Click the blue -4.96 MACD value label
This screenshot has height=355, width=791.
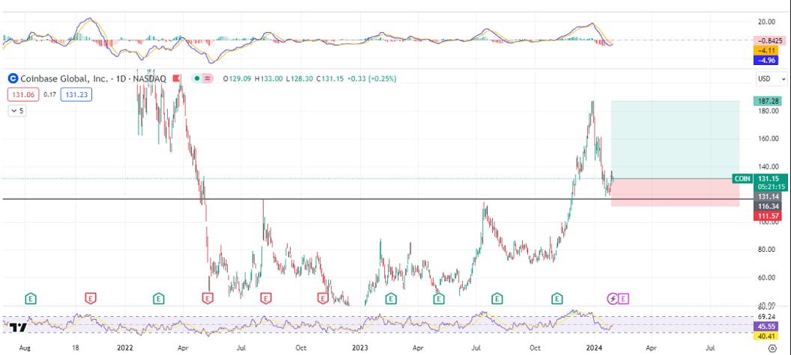click(767, 61)
